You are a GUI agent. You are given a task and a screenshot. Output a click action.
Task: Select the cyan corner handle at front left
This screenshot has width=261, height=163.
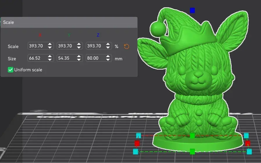pos(135,152)
